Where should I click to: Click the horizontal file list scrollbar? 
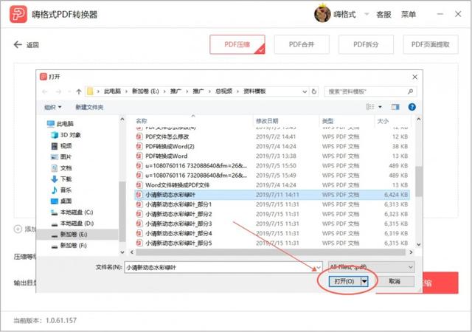pos(270,252)
